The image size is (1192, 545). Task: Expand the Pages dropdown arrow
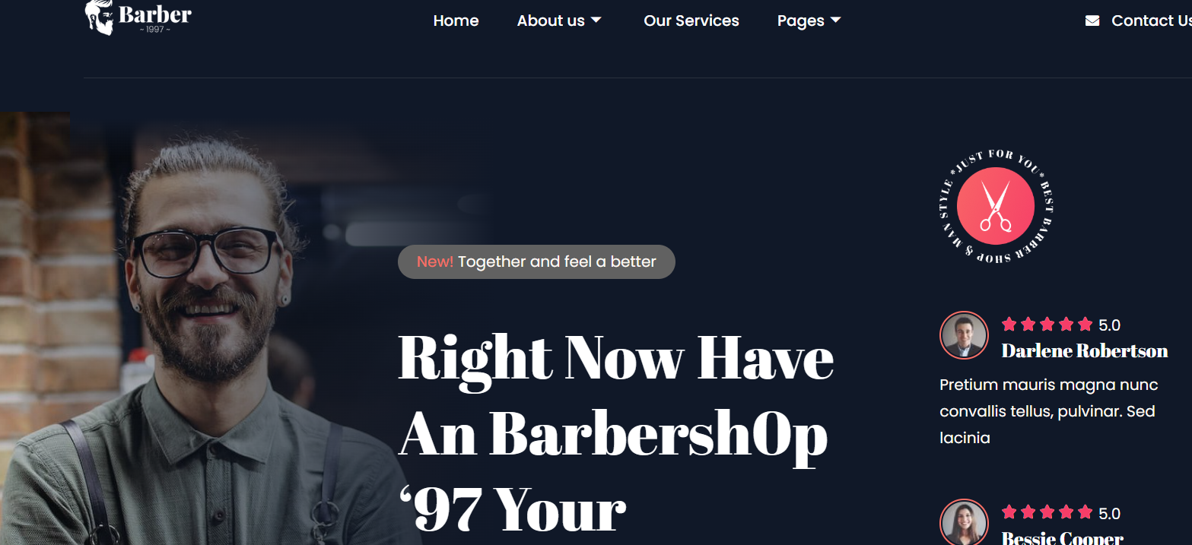pyautogui.click(x=836, y=21)
